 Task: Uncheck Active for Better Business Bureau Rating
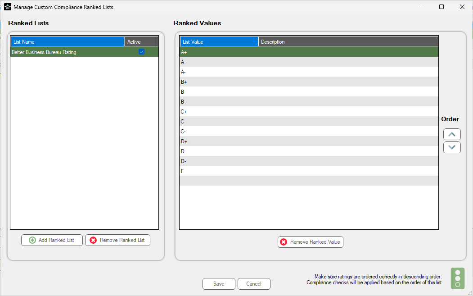click(141, 52)
